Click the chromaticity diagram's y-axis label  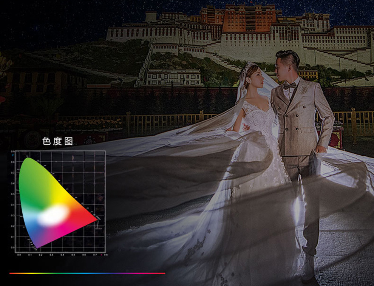(12, 155)
